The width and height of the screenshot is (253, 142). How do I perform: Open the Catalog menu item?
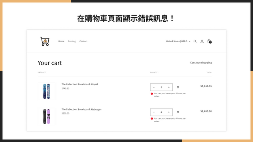click(72, 41)
